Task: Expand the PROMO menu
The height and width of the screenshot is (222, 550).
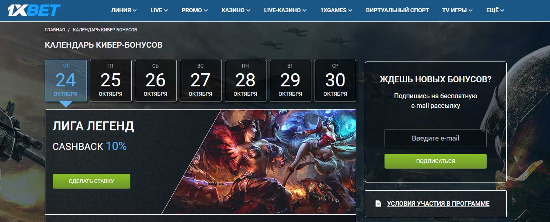Action: [x=195, y=10]
